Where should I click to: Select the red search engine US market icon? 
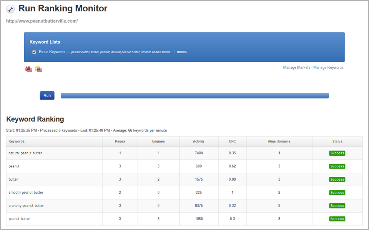(x=29, y=69)
